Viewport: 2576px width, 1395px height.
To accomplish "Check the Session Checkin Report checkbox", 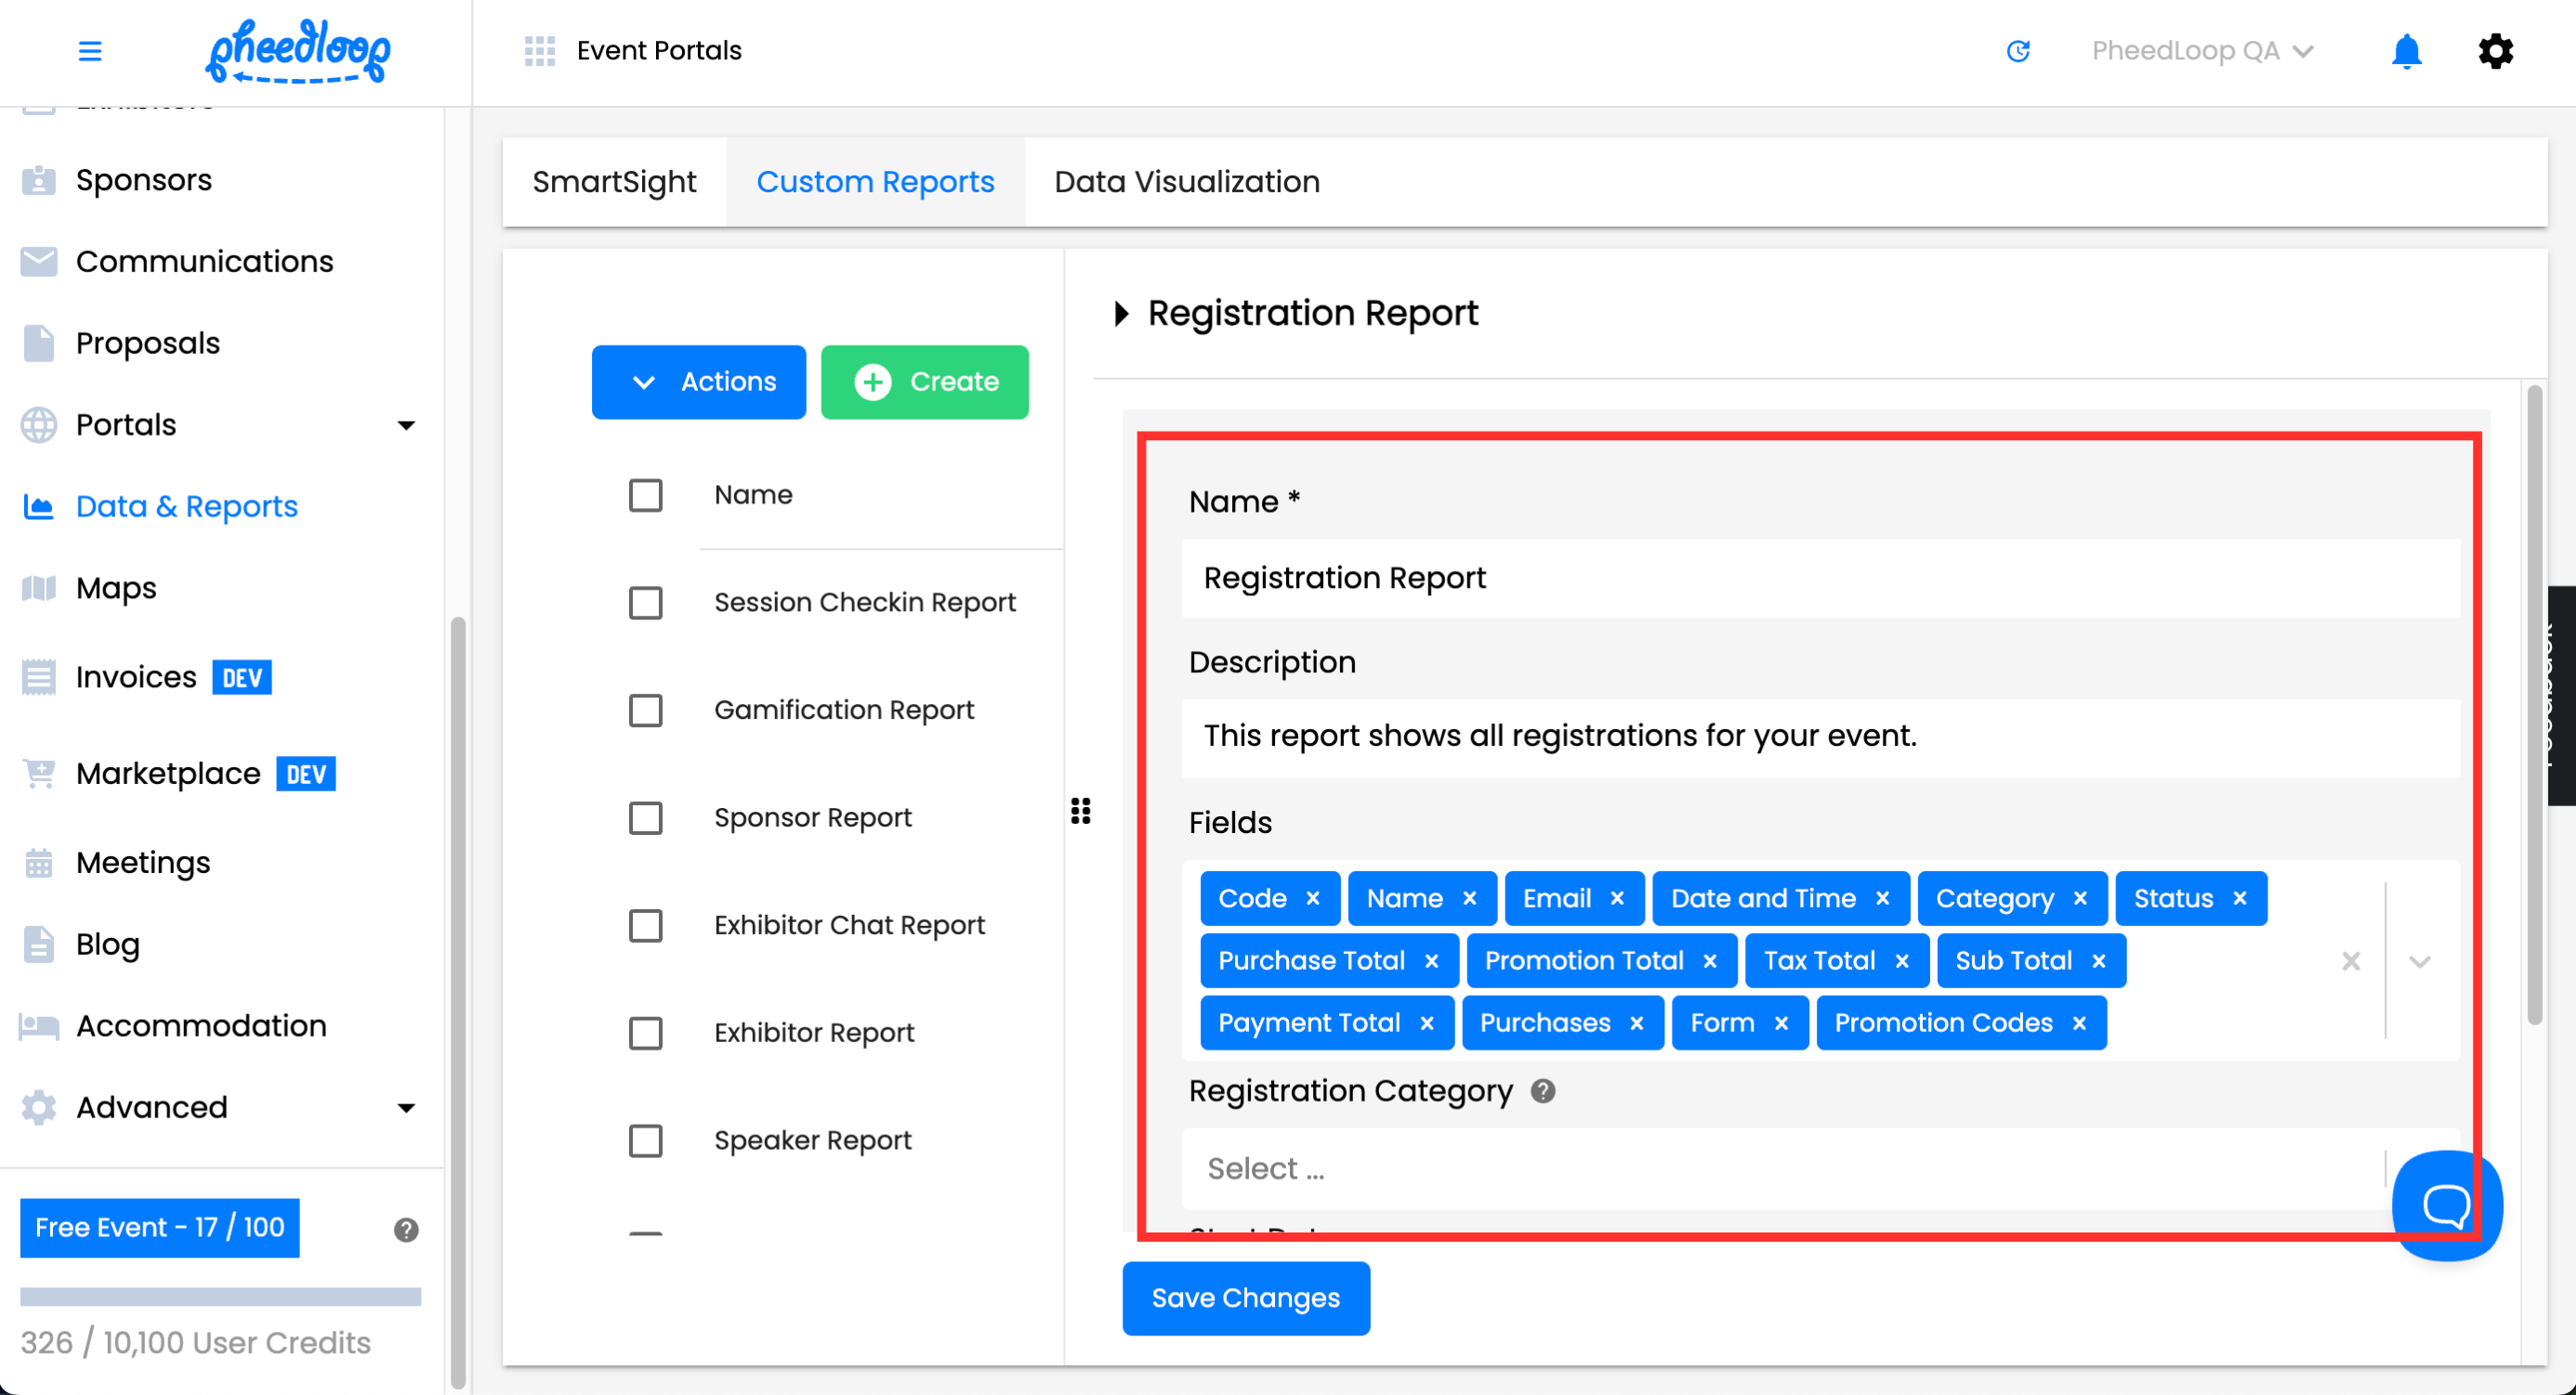I will pyautogui.click(x=645, y=603).
